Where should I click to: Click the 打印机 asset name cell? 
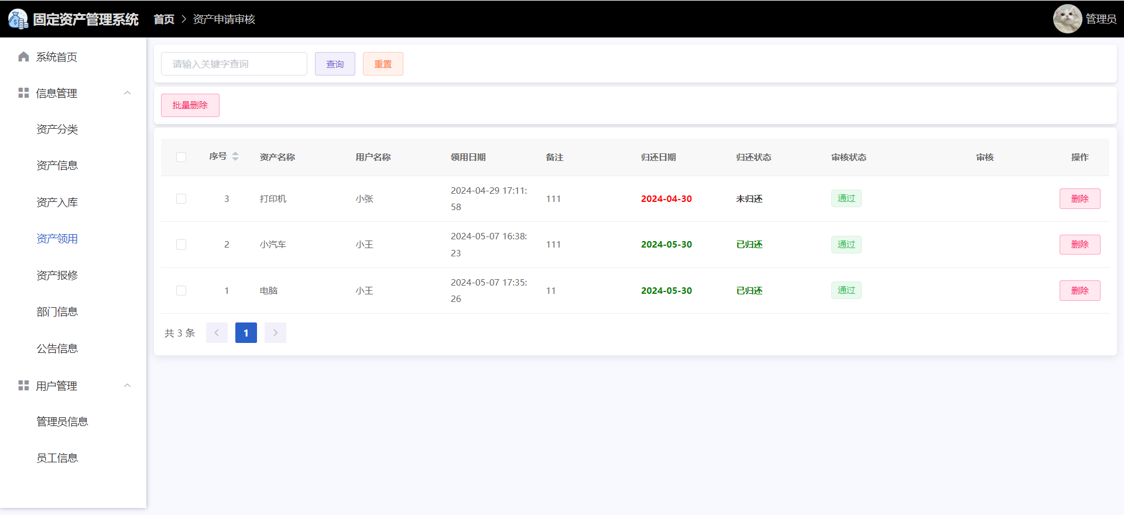click(x=273, y=199)
